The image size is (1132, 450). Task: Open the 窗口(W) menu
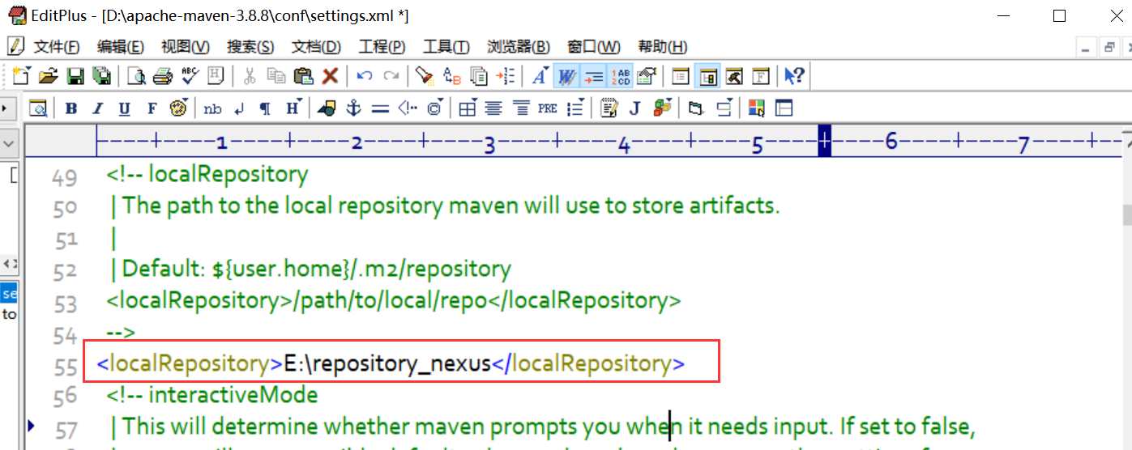coord(594,47)
